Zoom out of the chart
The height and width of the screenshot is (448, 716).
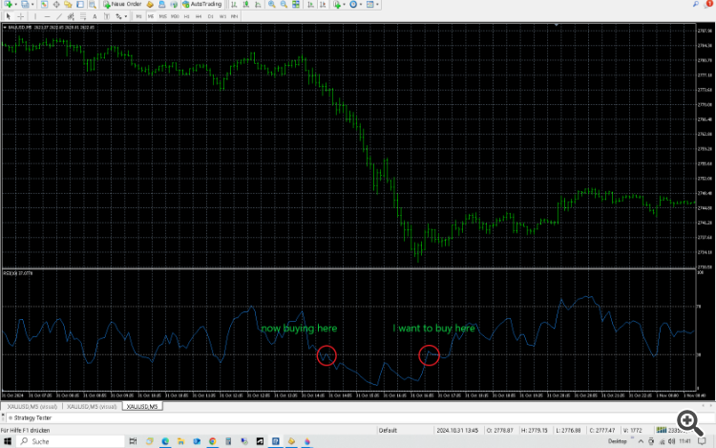click(284, 4)
